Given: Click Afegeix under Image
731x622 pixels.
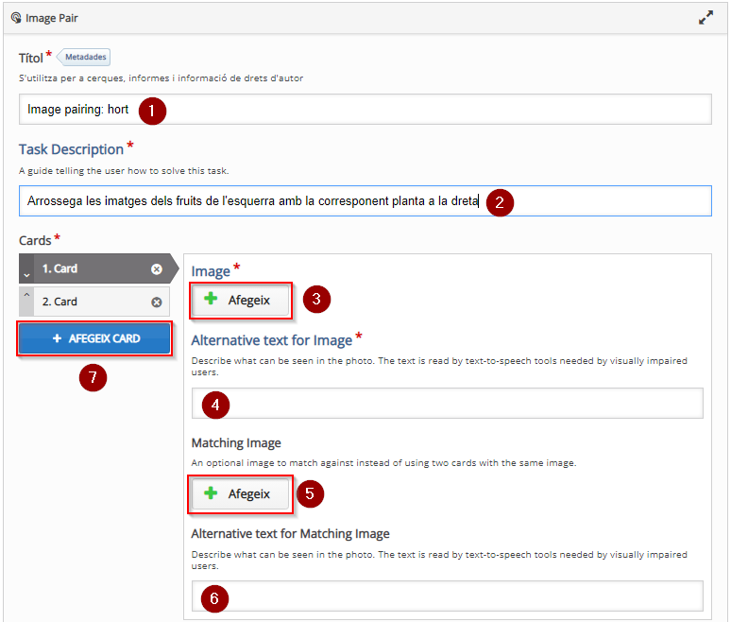Looking at the screenshot, I should 241,300.
